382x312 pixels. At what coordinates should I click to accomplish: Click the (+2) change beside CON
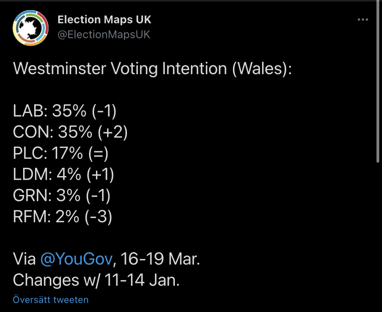[113, 132]
